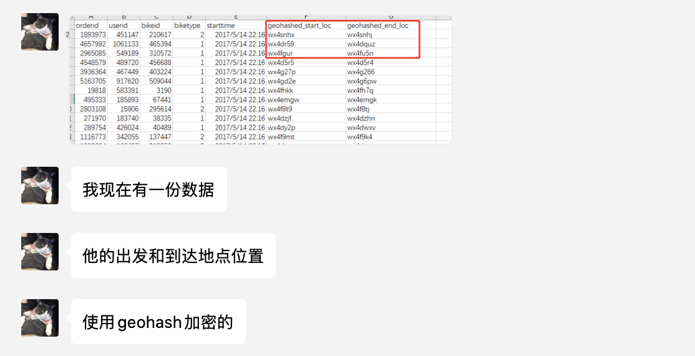Image resolution: width=695 pixels, height=356 pixels.
Task: Click the biketype column header
Action: 189,26
